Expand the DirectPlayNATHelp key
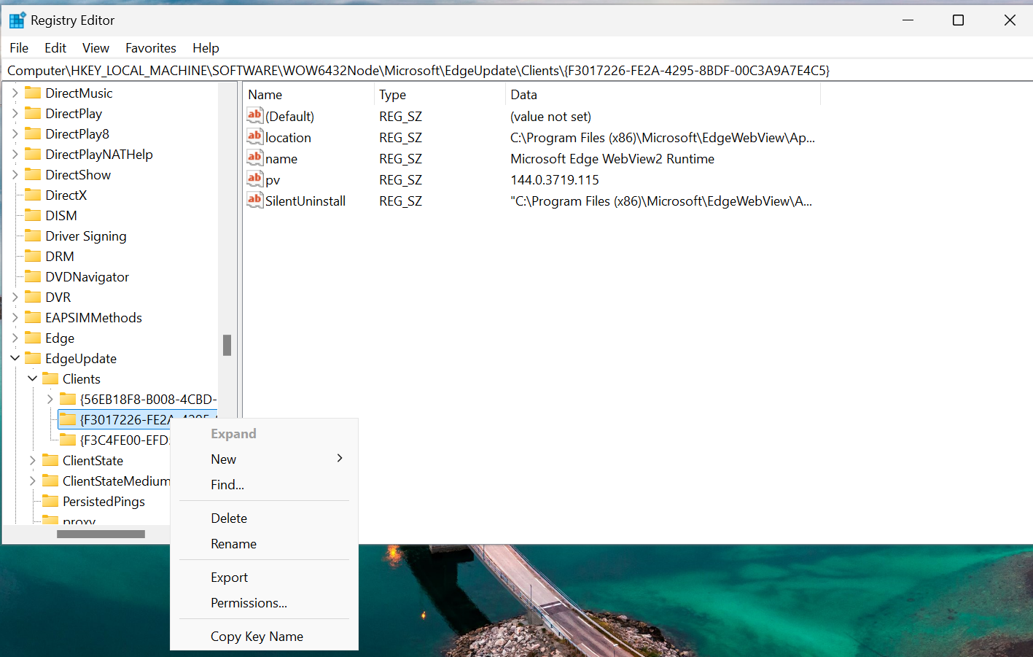1033x657 pixels. tap(15, 154)
